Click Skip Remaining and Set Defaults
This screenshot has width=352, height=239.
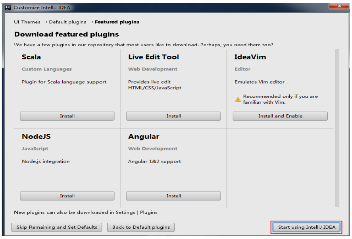click(57, 227)
